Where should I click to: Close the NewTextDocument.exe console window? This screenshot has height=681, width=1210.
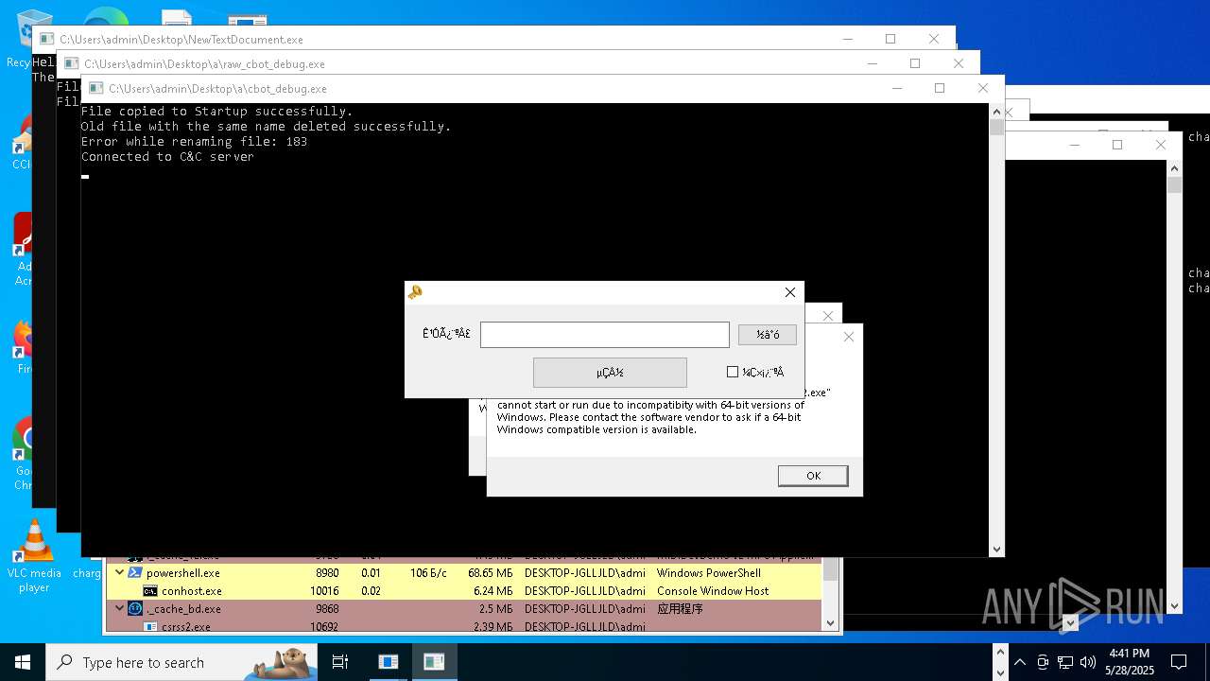click(x=934, y=39)
